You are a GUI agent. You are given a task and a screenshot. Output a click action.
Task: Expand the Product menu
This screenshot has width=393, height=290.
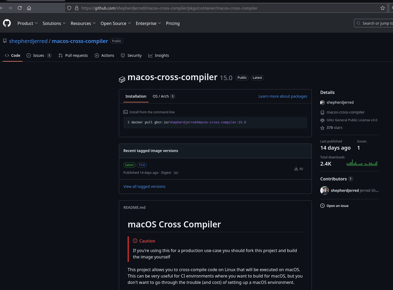tap(28, 23)
